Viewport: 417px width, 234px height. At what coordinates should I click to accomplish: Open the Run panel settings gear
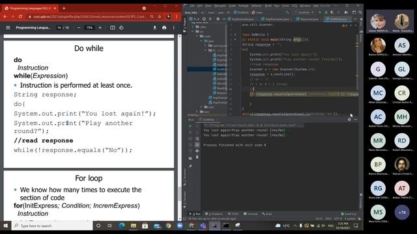[x=349, y=120]
